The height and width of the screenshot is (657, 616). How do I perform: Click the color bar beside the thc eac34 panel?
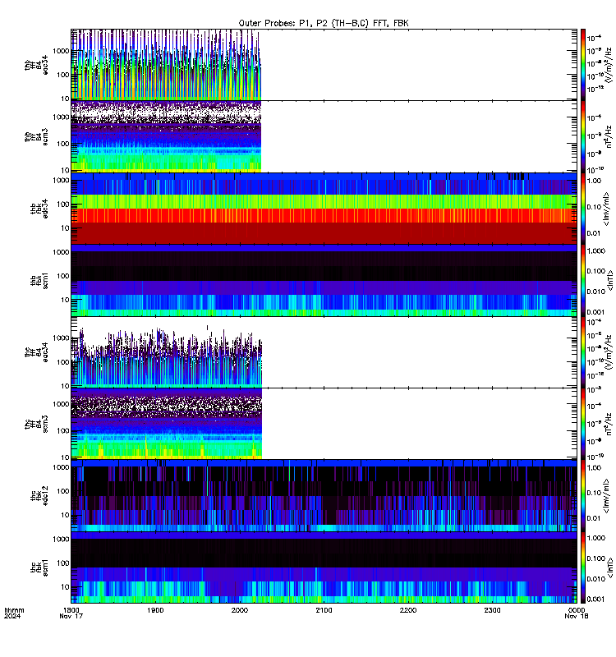click(x=583, y=352)
